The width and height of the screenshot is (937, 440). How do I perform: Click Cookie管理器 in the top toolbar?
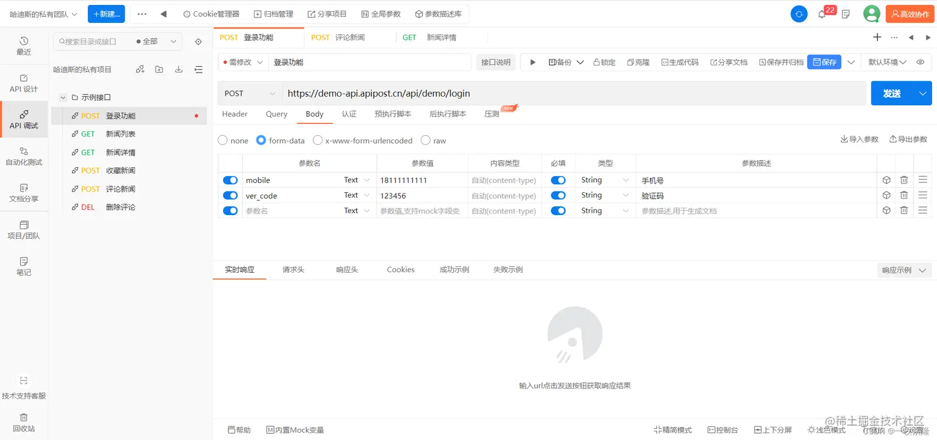click(211, 14)
